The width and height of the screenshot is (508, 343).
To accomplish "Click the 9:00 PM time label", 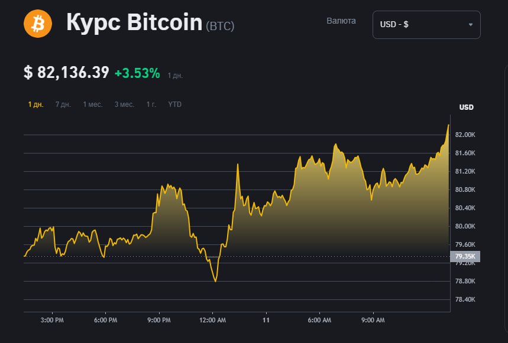I will pos(159,320).
